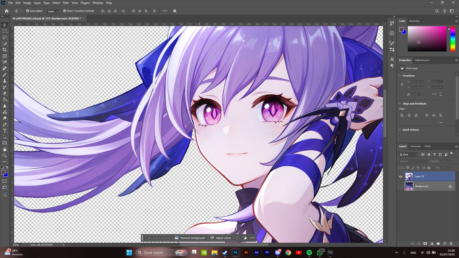Open the layer filter Kind dropdown

(x=408, y=154)
